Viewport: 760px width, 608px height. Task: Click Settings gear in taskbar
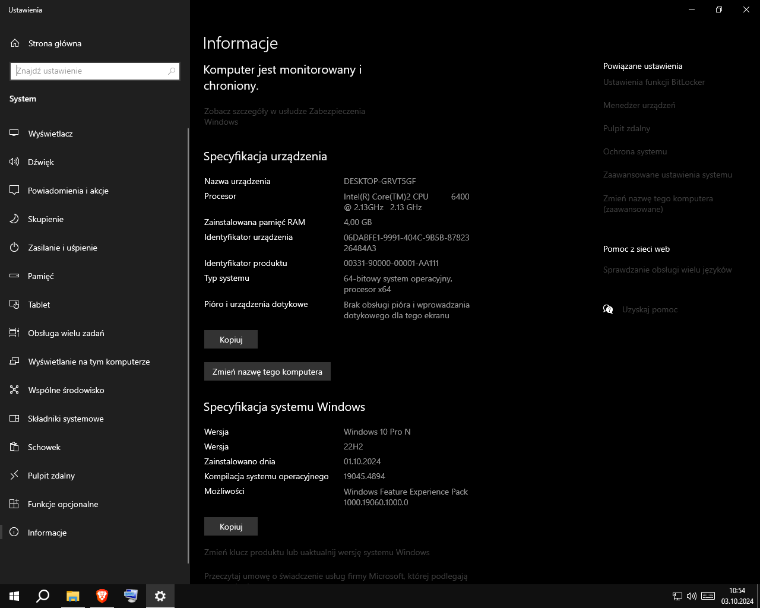point(160,596)
